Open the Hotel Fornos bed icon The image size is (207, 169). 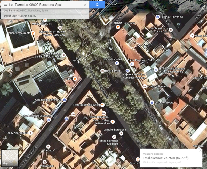102,71
